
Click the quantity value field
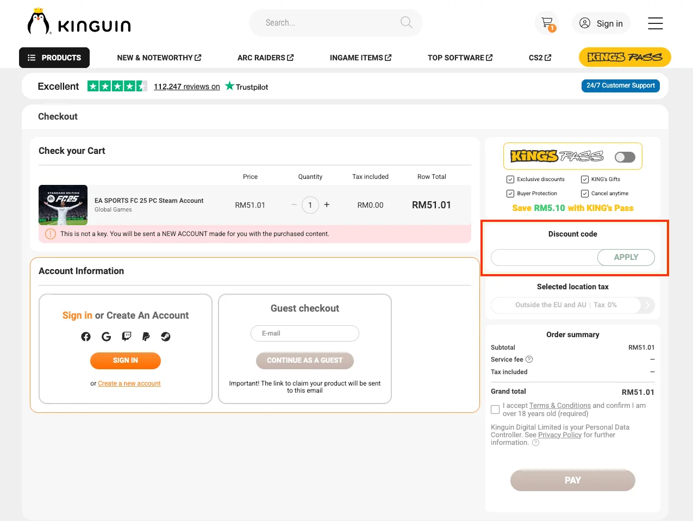pos(310,205)
